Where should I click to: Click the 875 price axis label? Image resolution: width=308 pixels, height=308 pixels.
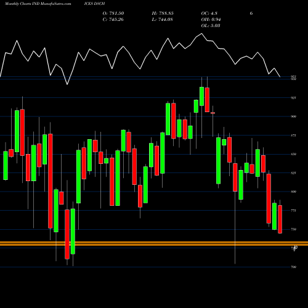tap(293, 136)
